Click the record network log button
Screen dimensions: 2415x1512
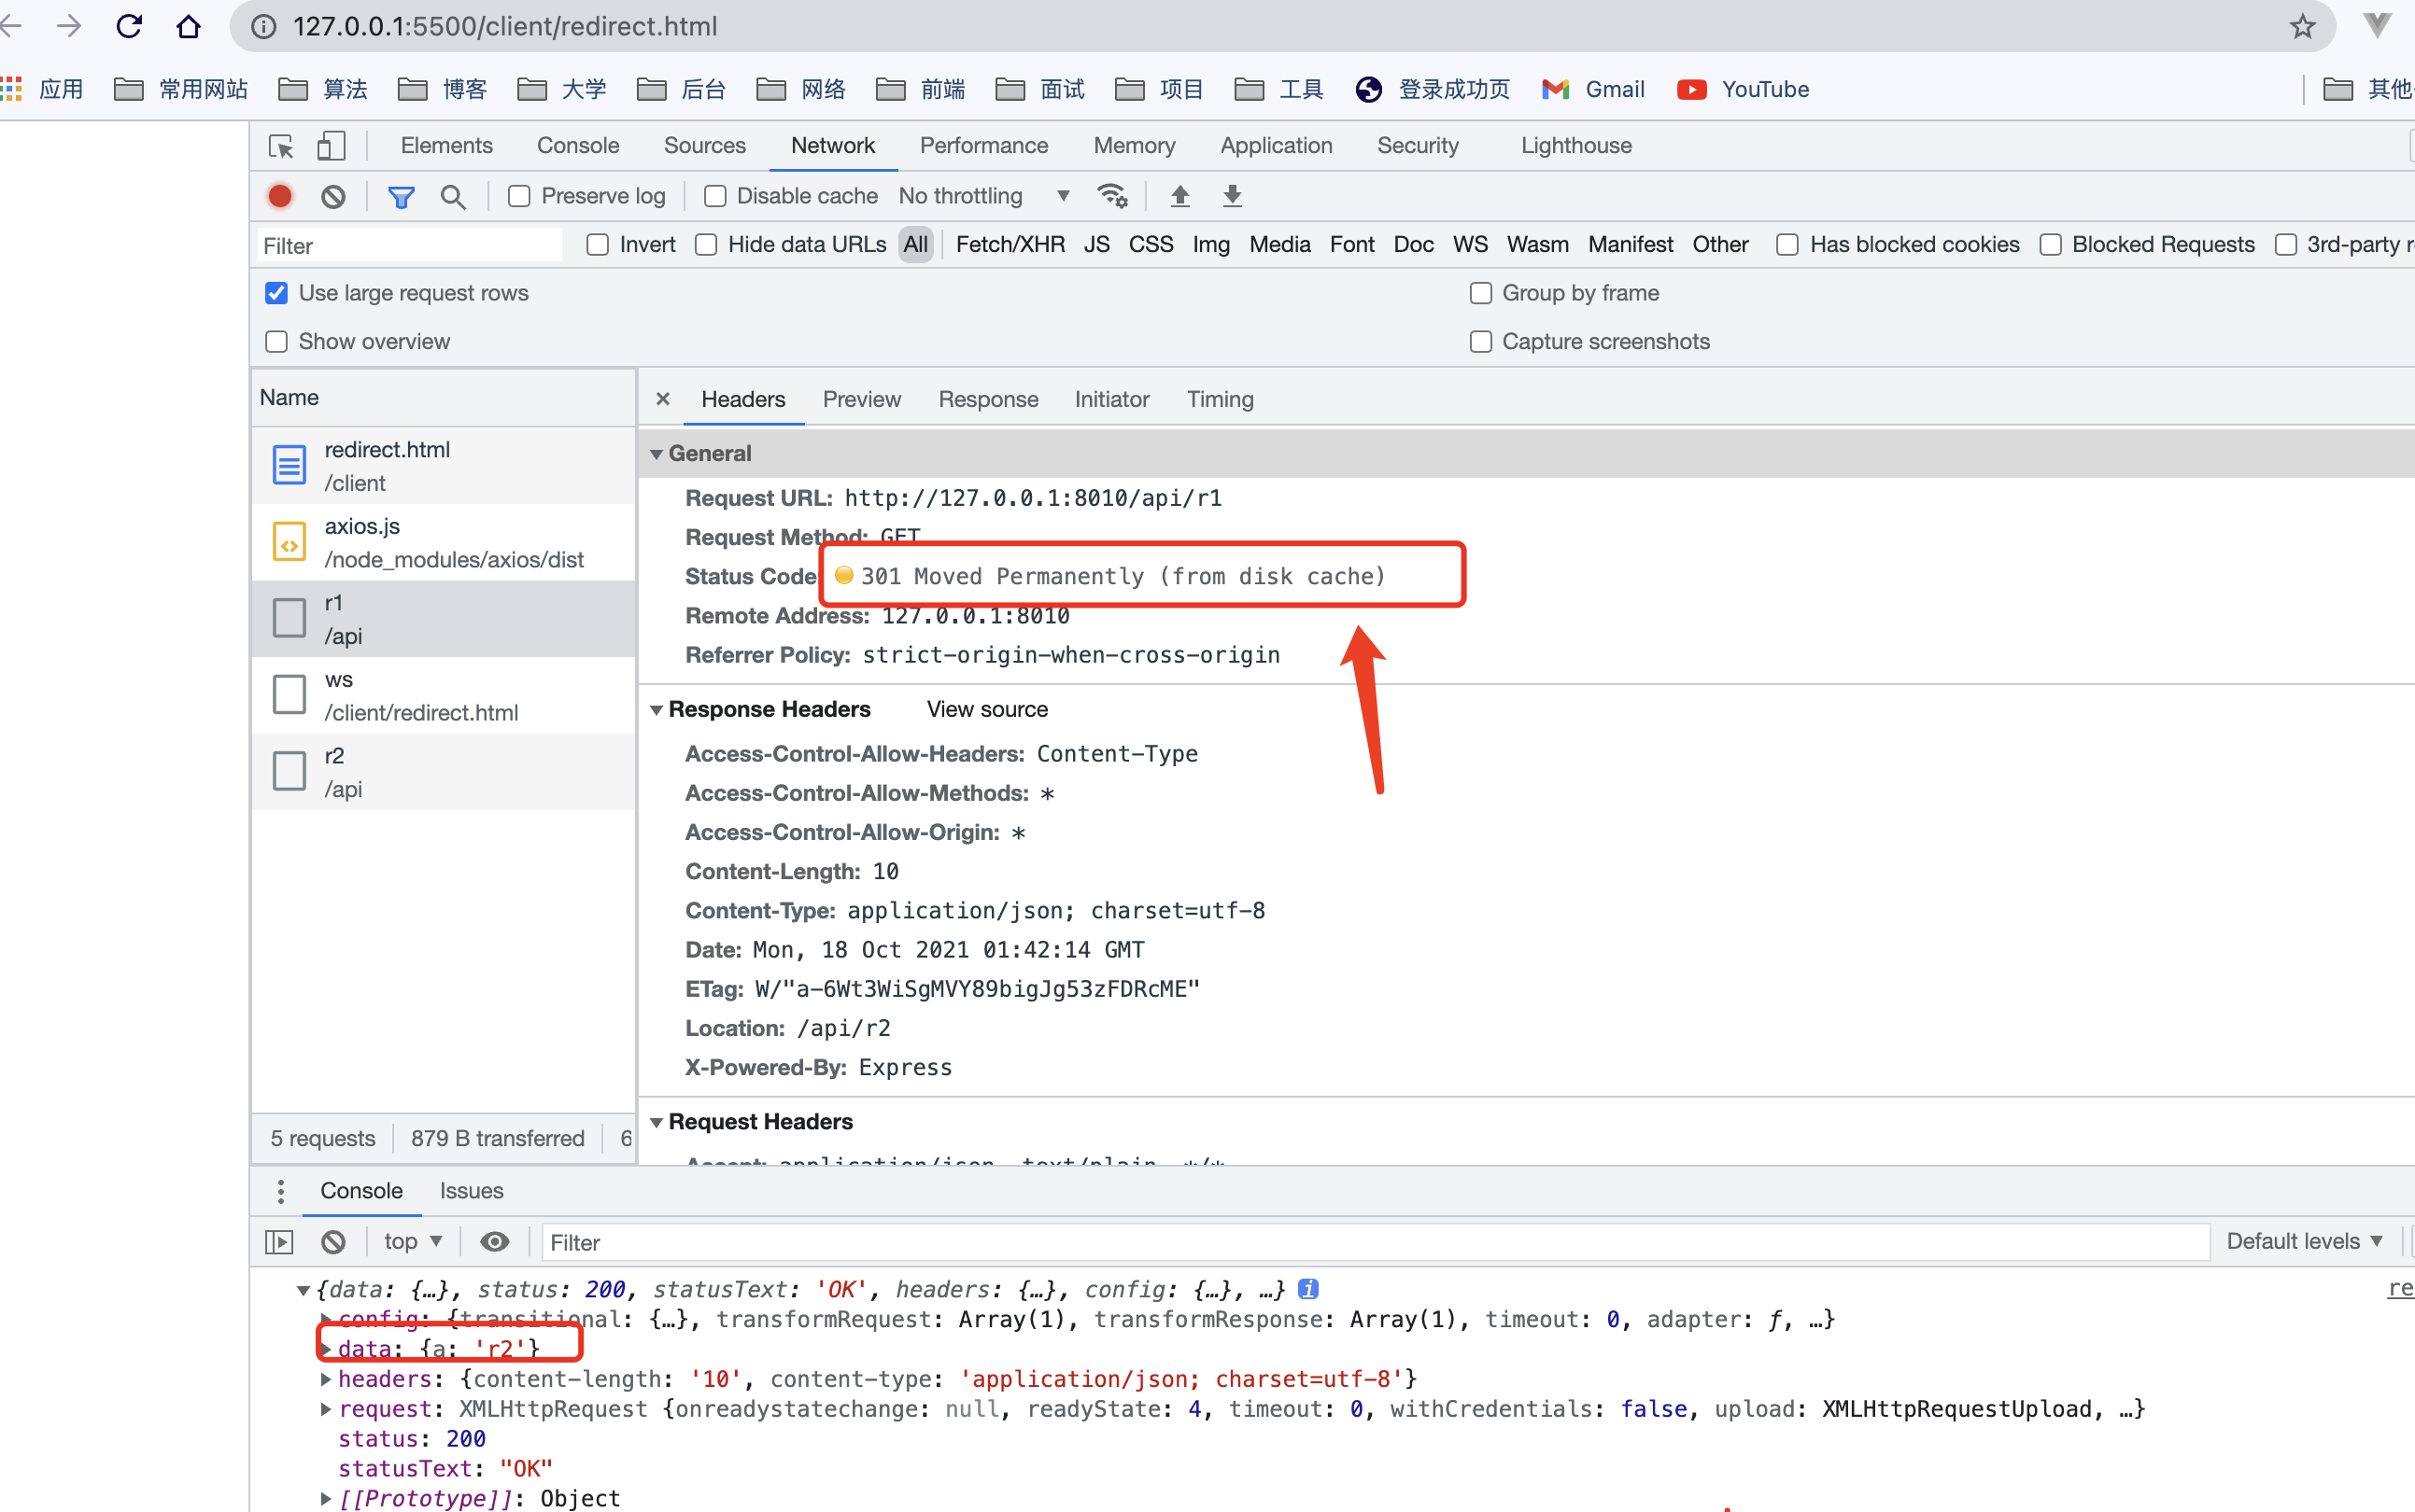[280, 196]
